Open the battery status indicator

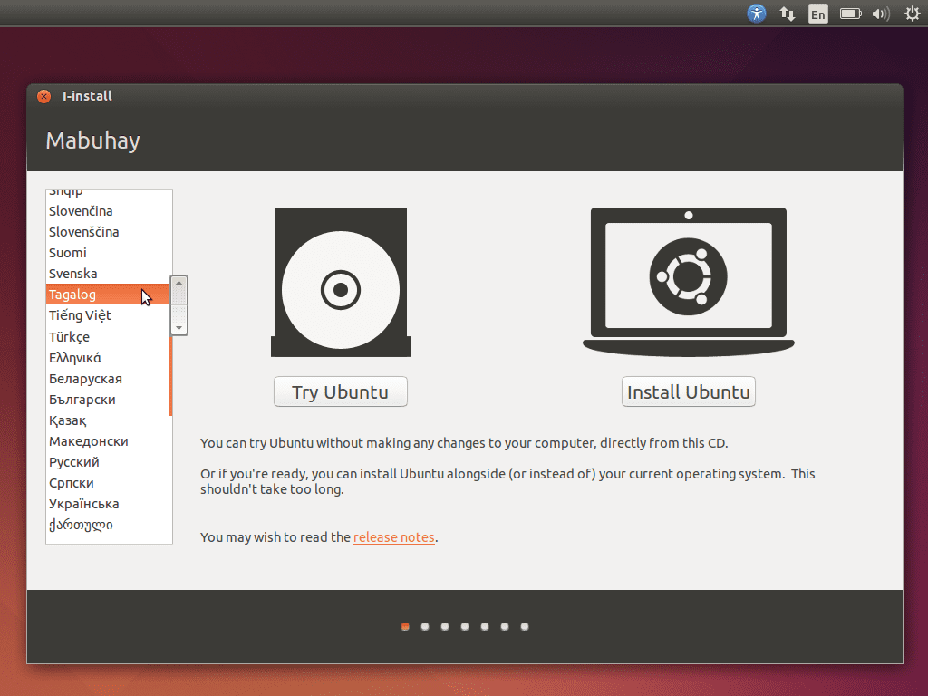(850, 14)
